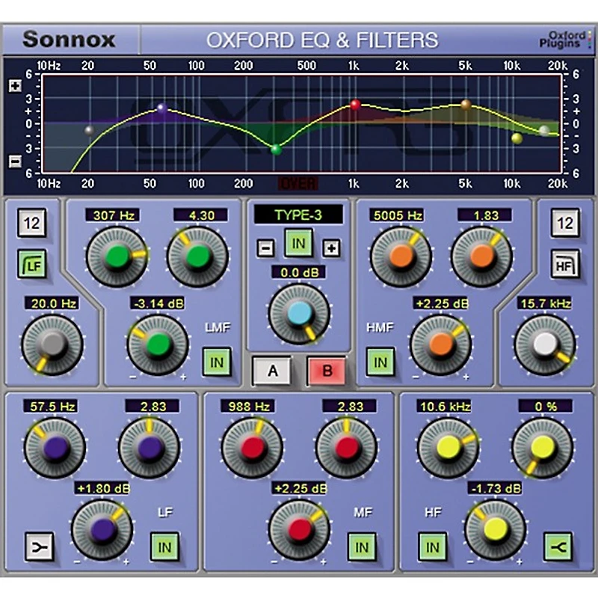
Task: Click the red MF Q knob at 2.83
Action: [347, 448]
